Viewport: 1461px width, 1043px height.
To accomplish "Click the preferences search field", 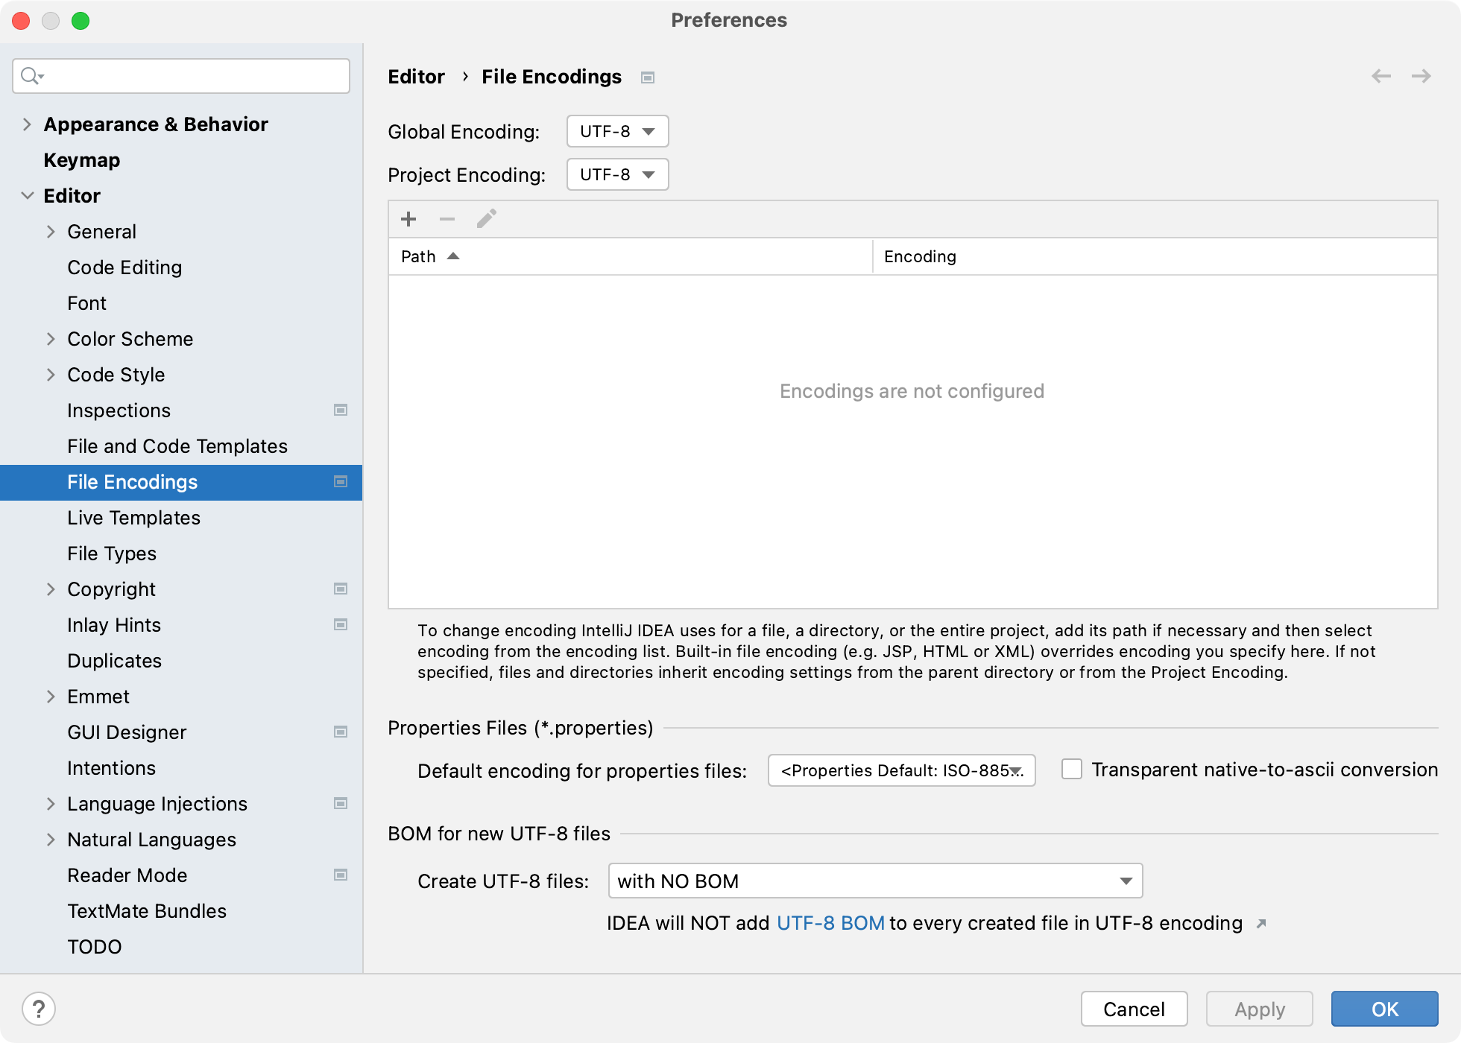I will pos(180,75).
